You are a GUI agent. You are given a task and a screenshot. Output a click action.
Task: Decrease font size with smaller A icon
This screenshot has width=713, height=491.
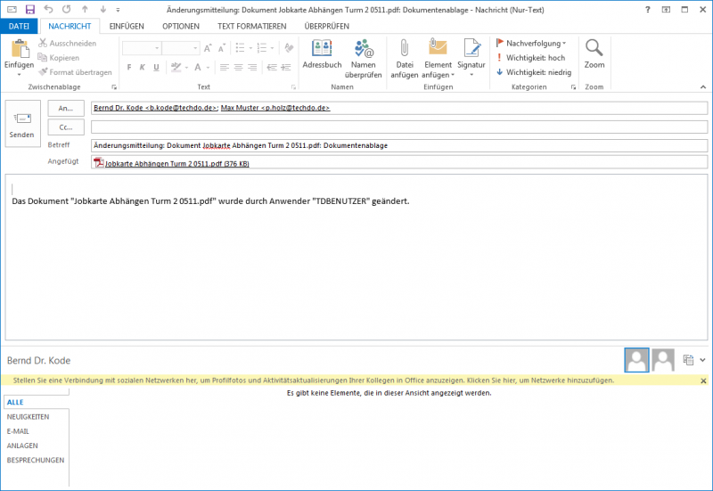tap(221, 48)
